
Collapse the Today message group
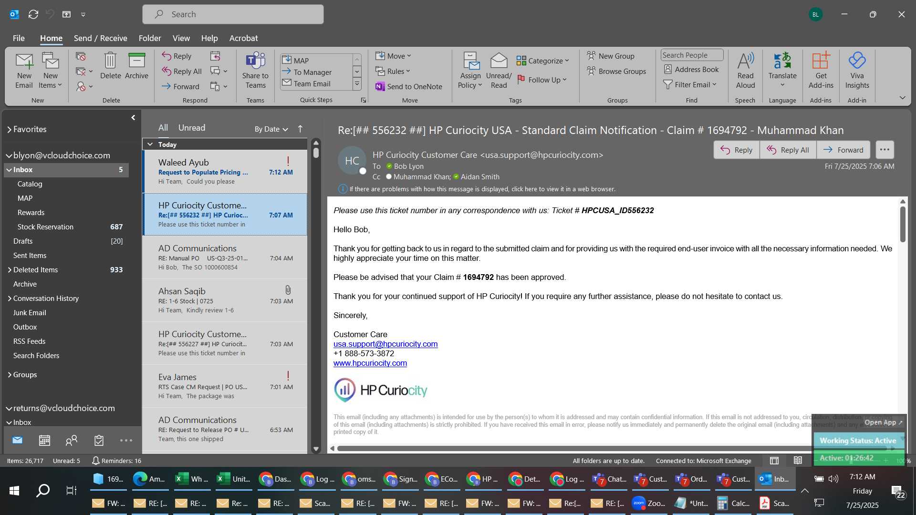(x=150, y=144)
